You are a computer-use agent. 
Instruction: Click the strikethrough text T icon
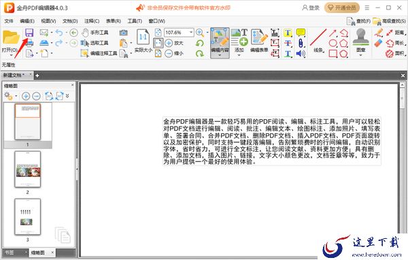288,44
